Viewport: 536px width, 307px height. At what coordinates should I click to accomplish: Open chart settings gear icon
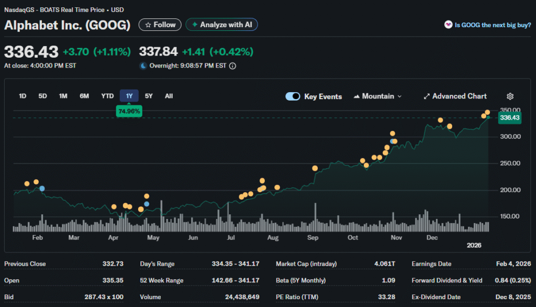[x=510, y=96]
